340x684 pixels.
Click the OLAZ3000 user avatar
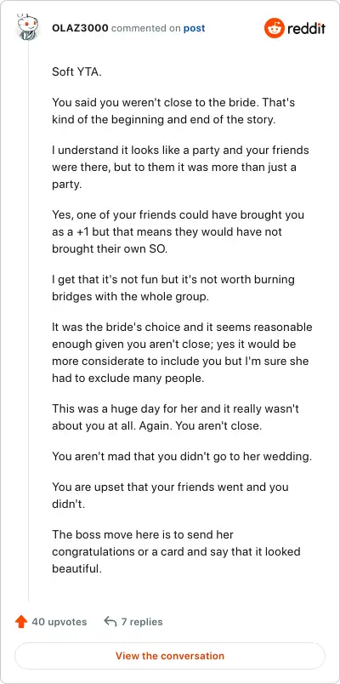click(27, 27)
